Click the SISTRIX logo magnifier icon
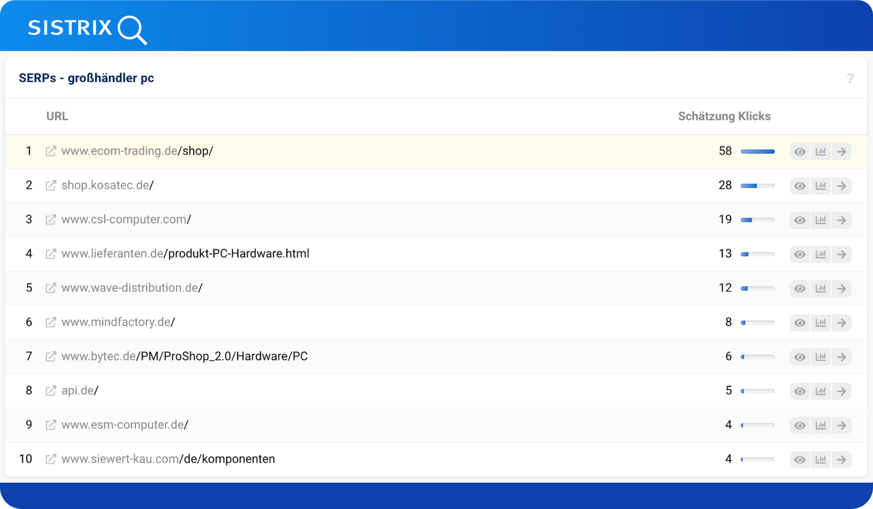 (x=132, y=30)
